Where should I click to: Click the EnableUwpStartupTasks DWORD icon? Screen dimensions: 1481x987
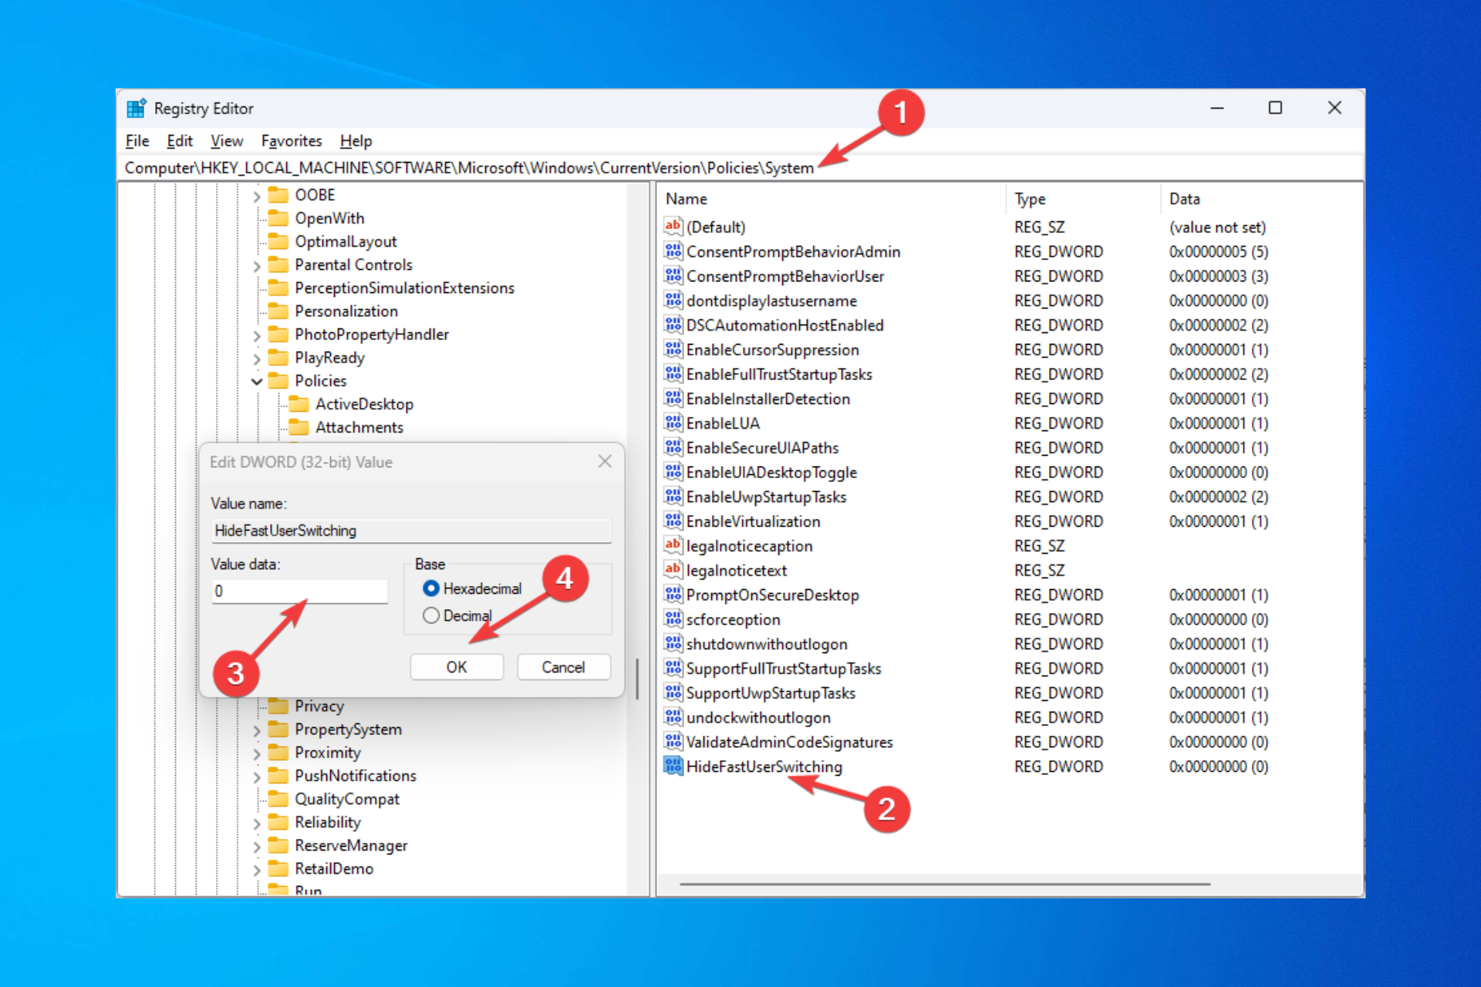673,497
